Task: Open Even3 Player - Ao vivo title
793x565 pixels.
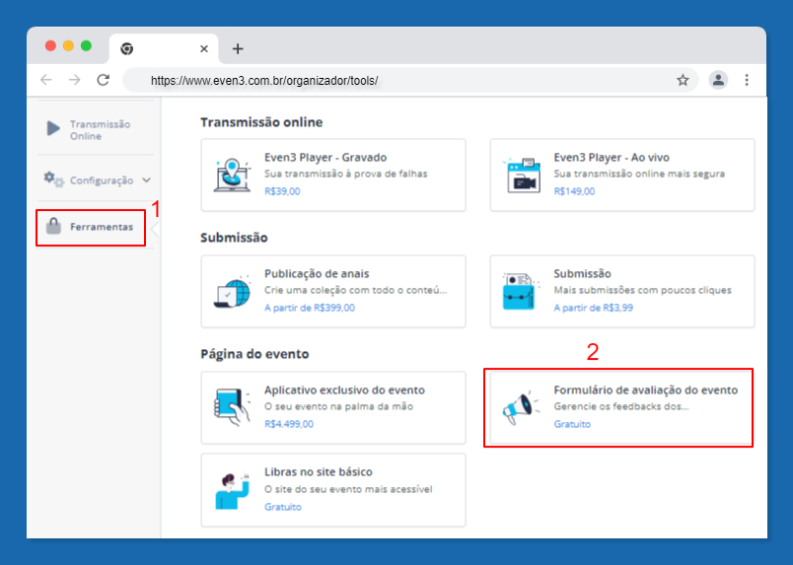Action: (612, 158)
